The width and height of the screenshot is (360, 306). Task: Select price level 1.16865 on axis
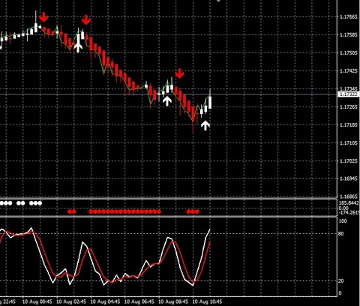349,196
